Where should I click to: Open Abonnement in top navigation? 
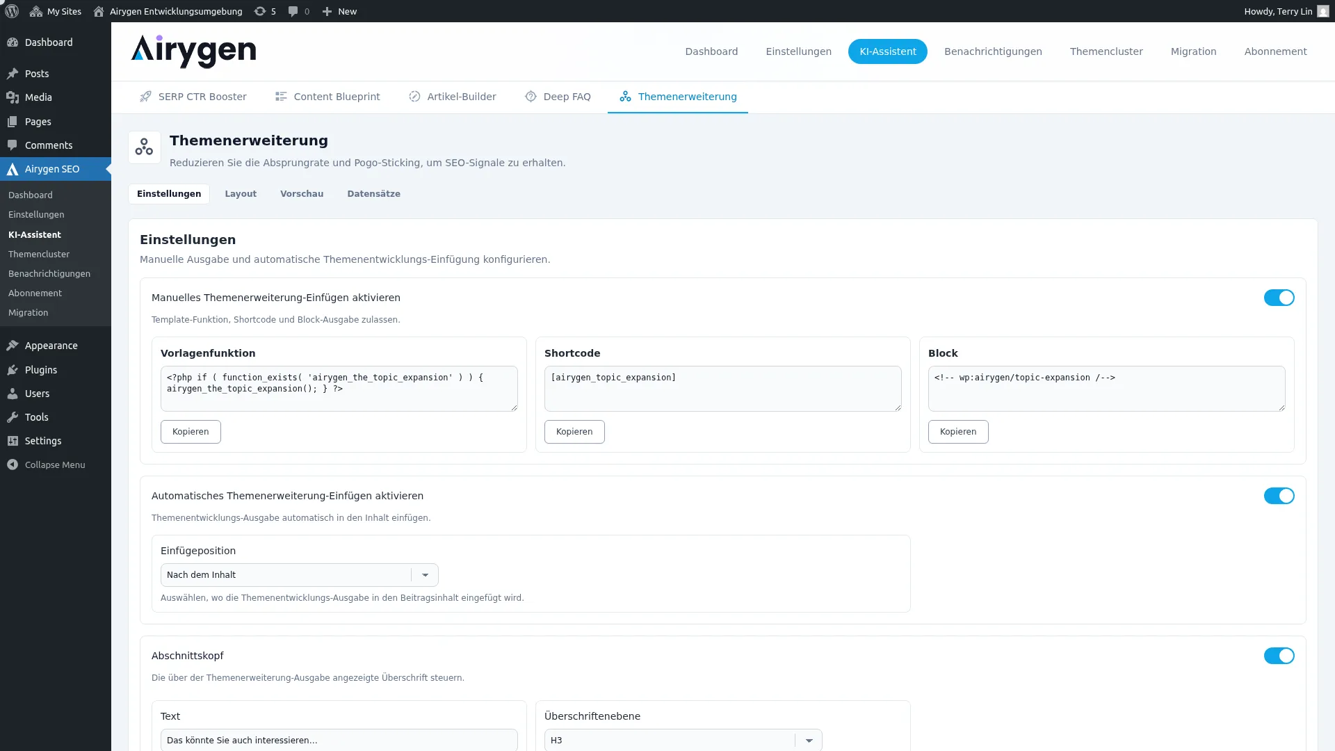1275,51
